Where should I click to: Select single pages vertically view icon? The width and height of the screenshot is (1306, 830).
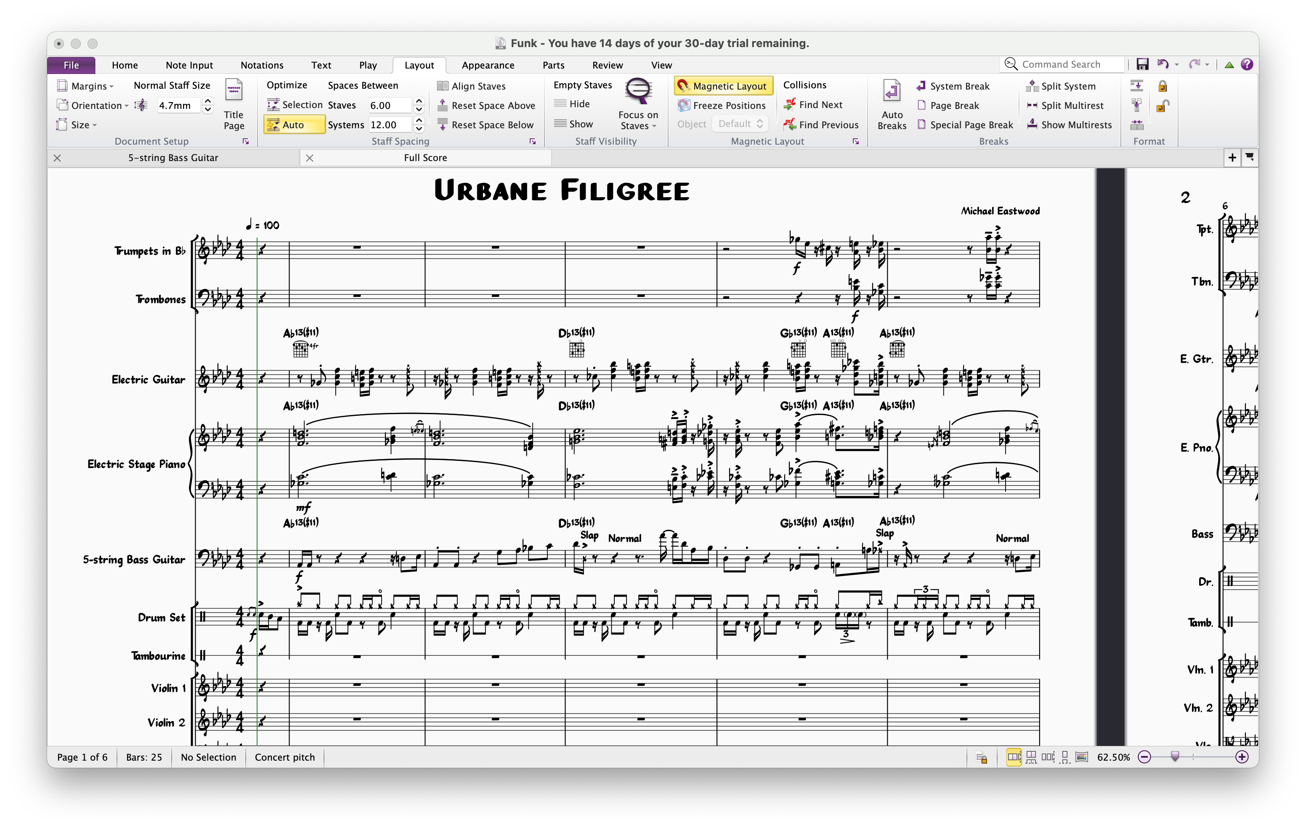(1064, 757)
